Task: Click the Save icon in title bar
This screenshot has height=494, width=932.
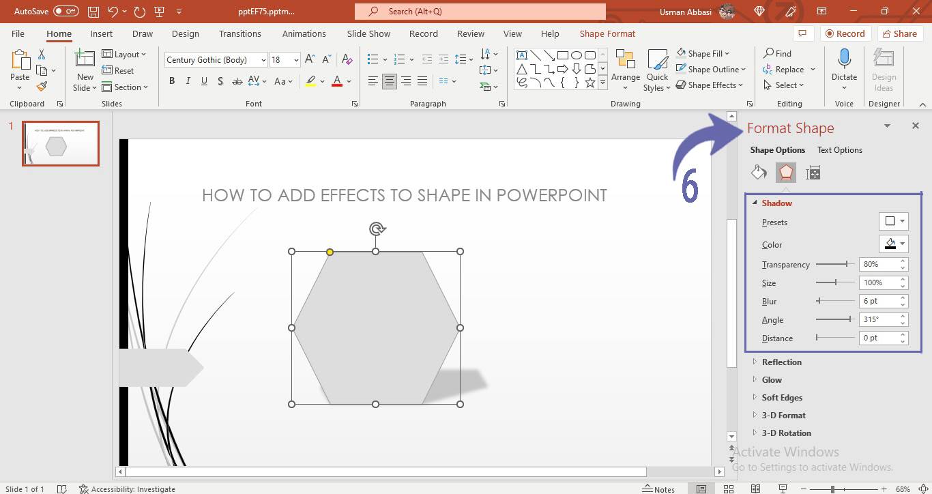Action: click(93, 12)
